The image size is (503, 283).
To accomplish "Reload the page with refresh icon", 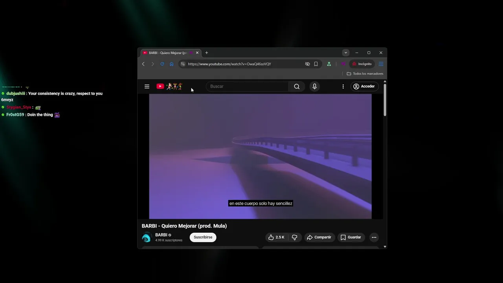I will tap(162, 64).
